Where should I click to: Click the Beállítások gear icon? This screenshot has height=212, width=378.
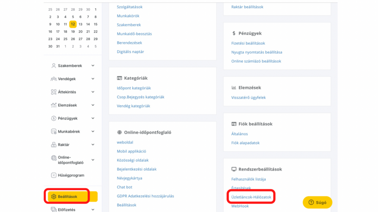tap(54, 197)
